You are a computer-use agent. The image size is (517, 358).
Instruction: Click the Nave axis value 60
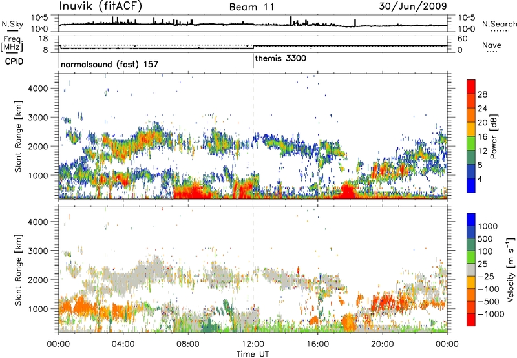pos(462,39)
